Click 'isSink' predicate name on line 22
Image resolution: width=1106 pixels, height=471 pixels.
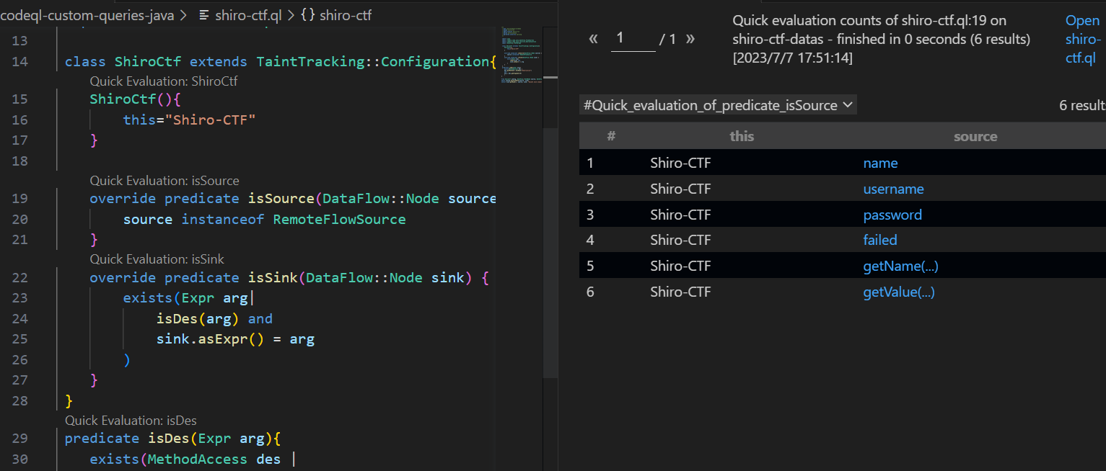[273, 277]
